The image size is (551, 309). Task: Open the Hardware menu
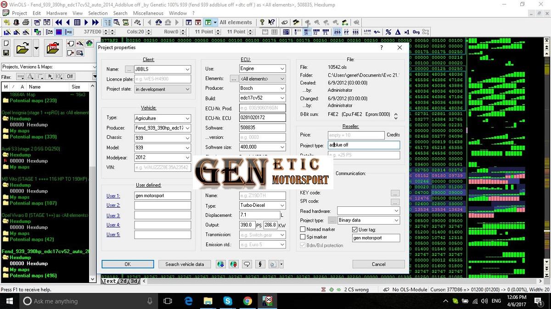point(56,13)
